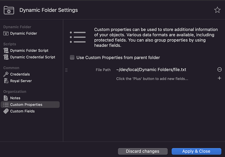This screenshot has height=157, width=225.
Task: Open the Notes section
Action: point(15,98)
